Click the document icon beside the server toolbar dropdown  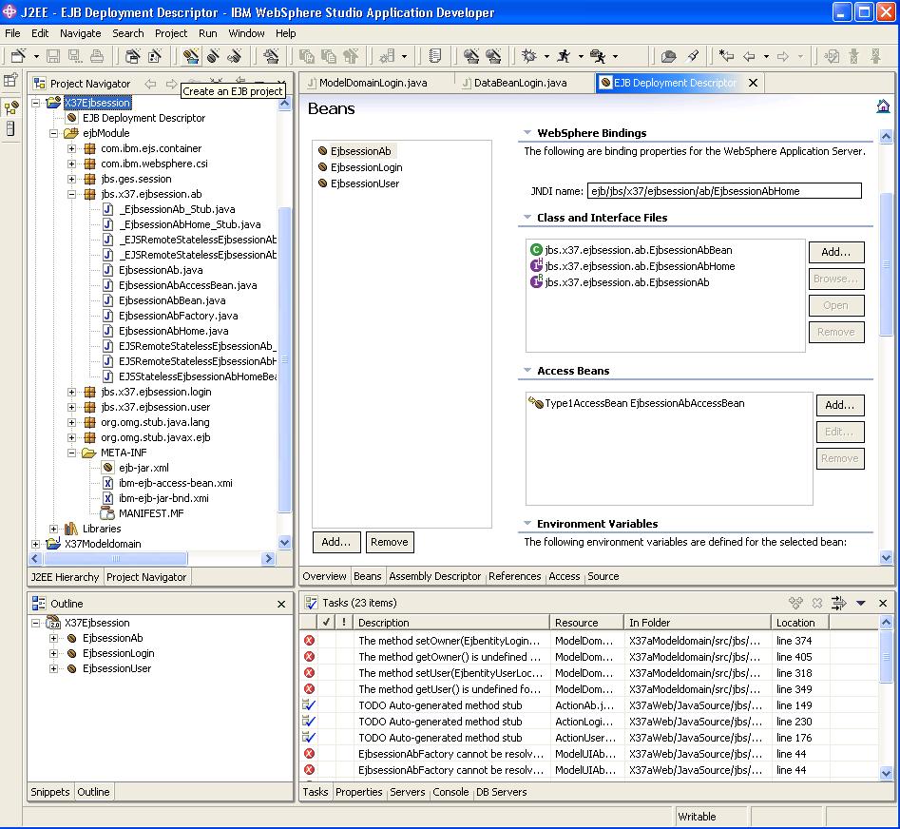tap(435, 56)
